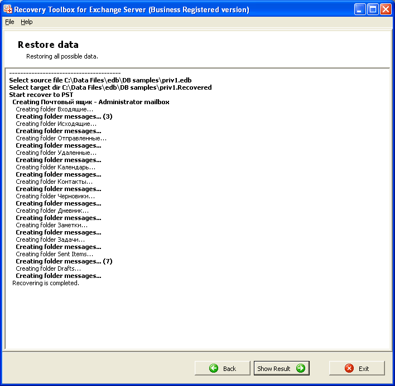
Task: Close the Recovery Toolbox window
Action: click(x=386, y=9)
